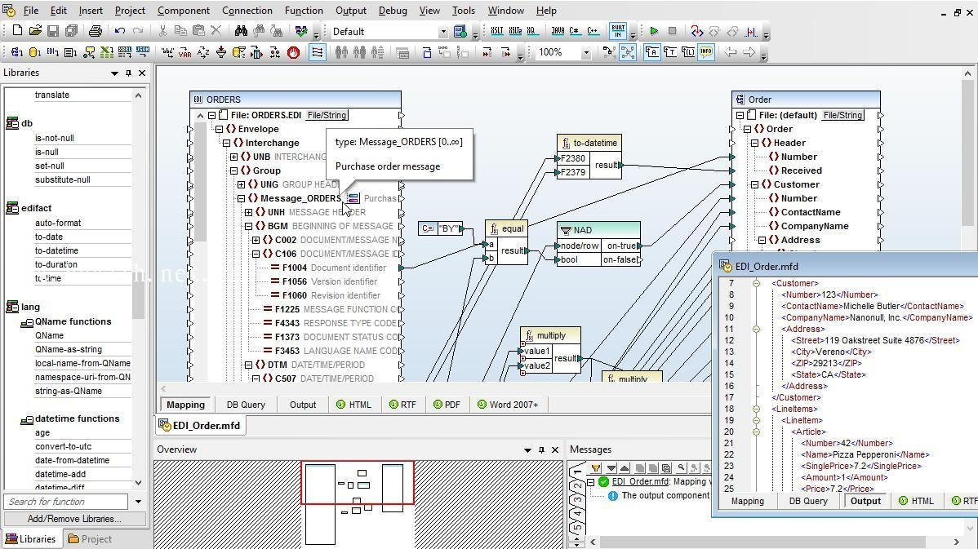This screenshot has height=549, width=978.
Task: Insert database component icon
Action: coord(35,52)
